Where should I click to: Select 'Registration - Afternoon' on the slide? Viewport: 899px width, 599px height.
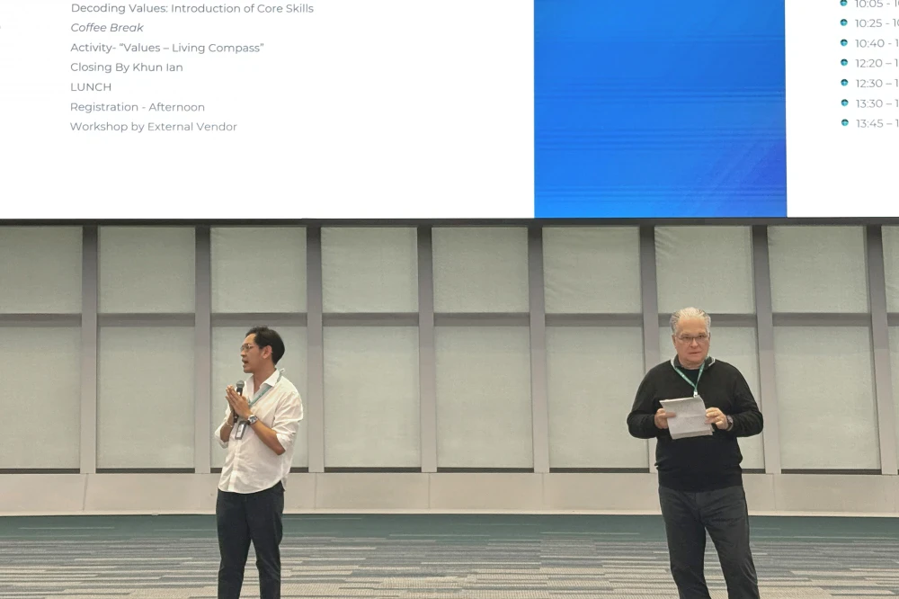pyautogui.click(x=138, y=107)
